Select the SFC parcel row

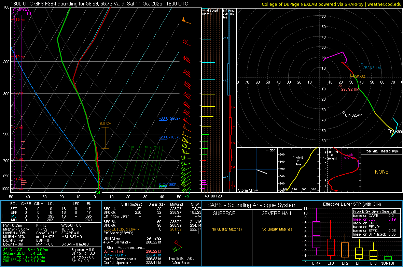tap(52, 209)
